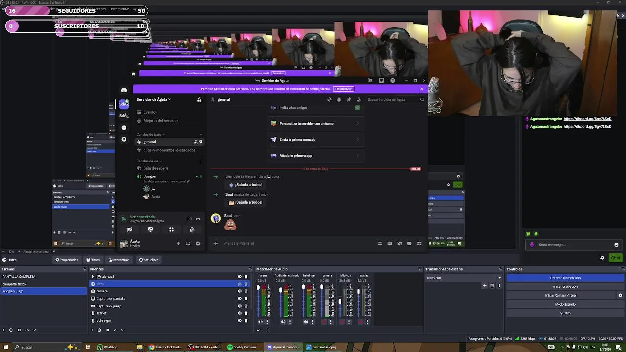Click Detener Transmisión button
Screen dimensions: 626x352
click(565, 278)
